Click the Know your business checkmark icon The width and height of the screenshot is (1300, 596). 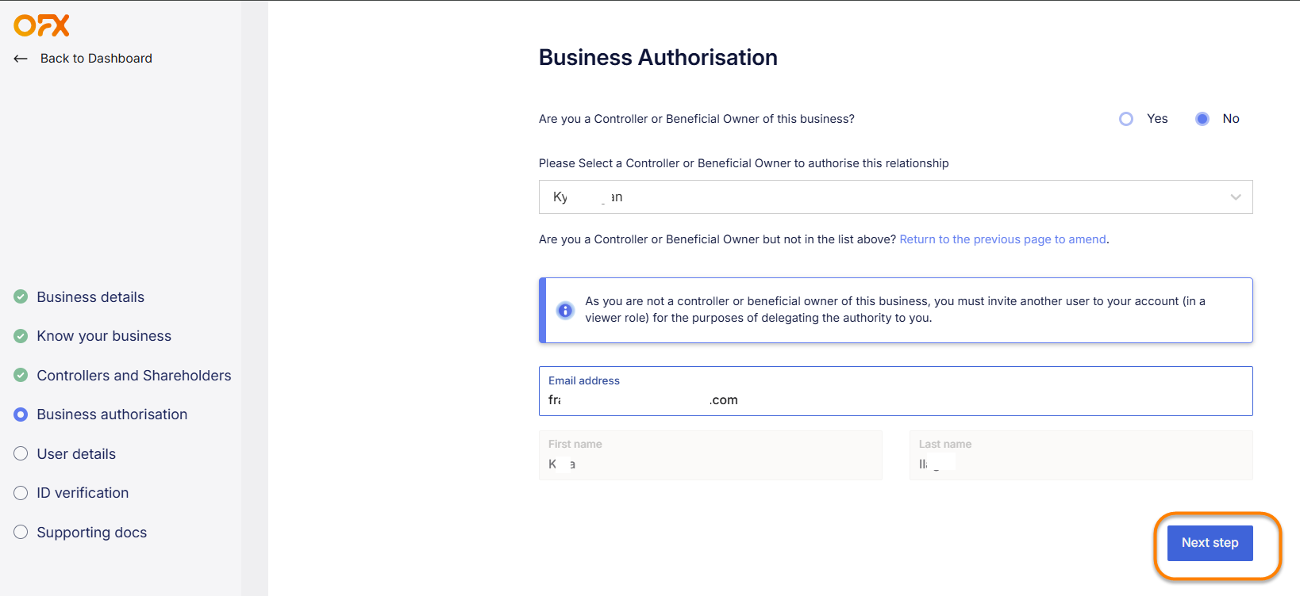click(x=21, y=336)
